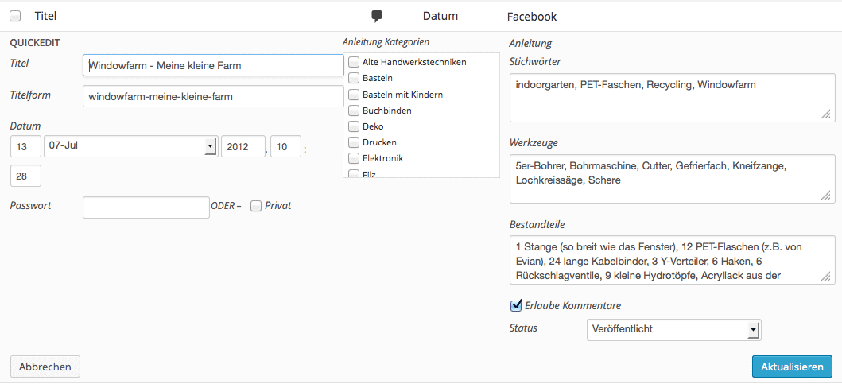This screenshot has height=384, width=842.
Task: Sort posts by the Datum column
Action: [440, 16]
